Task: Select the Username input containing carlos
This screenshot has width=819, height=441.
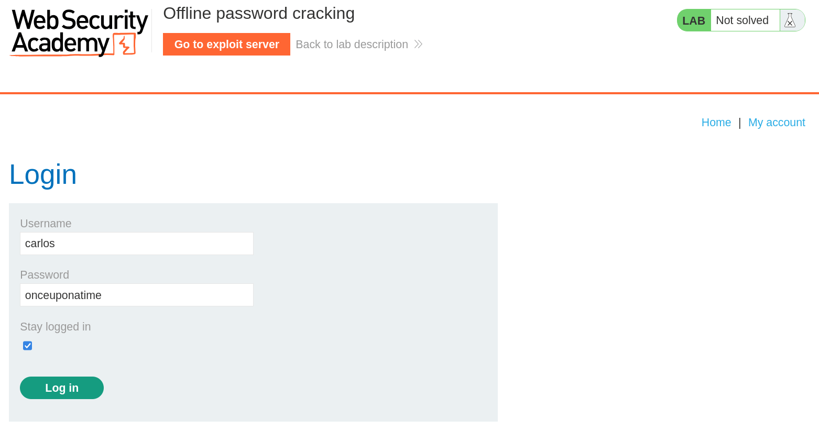Action: click(136, 243)
